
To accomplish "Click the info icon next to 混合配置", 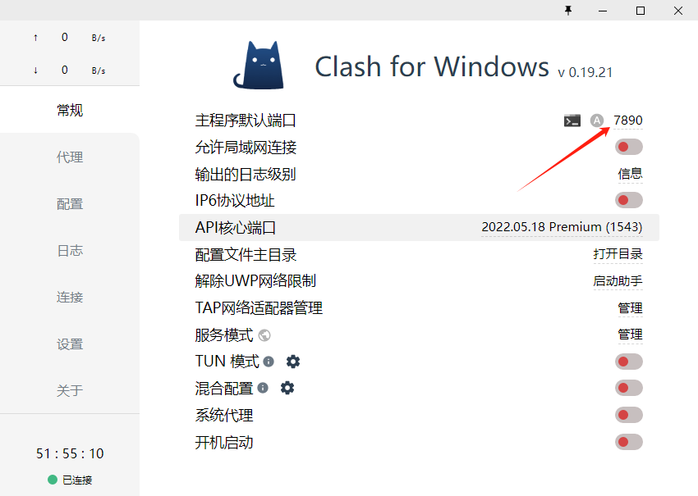I will tap(263, 388).
